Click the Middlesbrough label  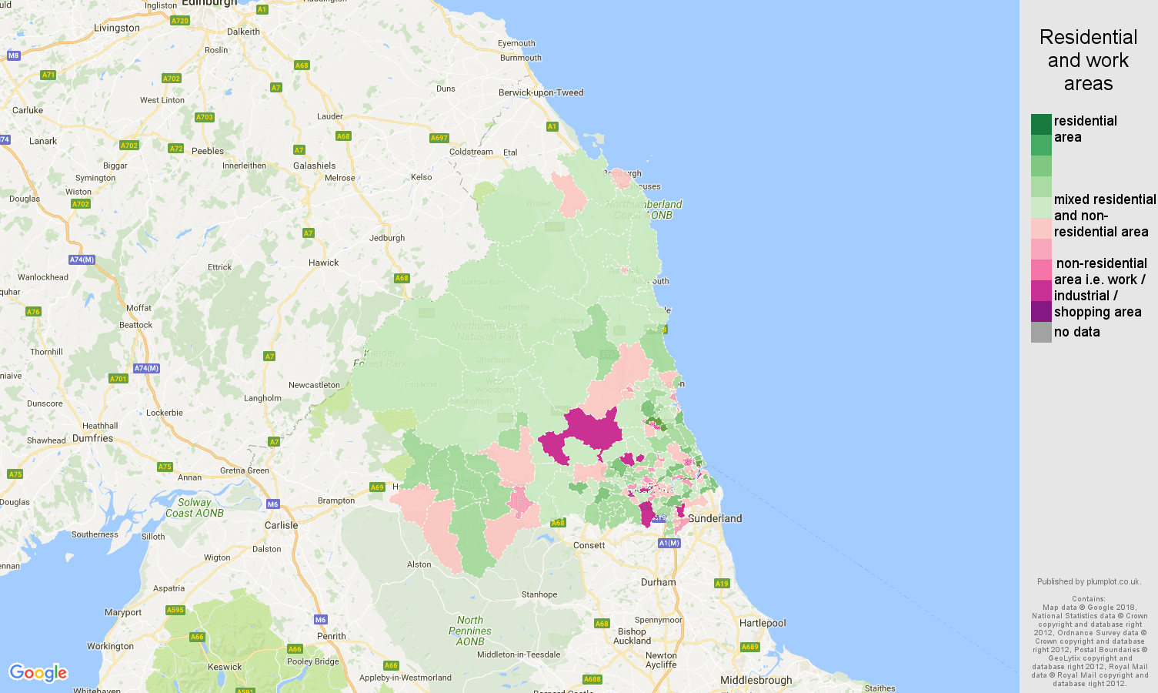(x=756, y=680)
